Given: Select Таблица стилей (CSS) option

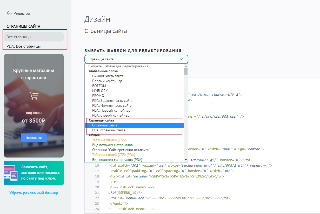Looking at the screenshot, I should (109, 140).
